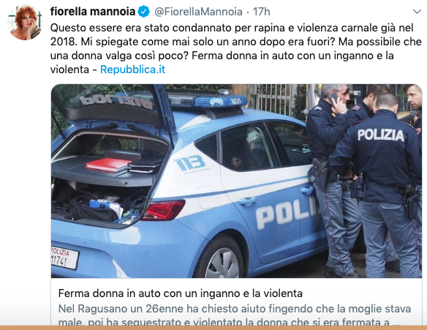Screen dimensions: 427x330
Task: Click the card description beginning "Nel Ragusano"
Action: [235, 315]
